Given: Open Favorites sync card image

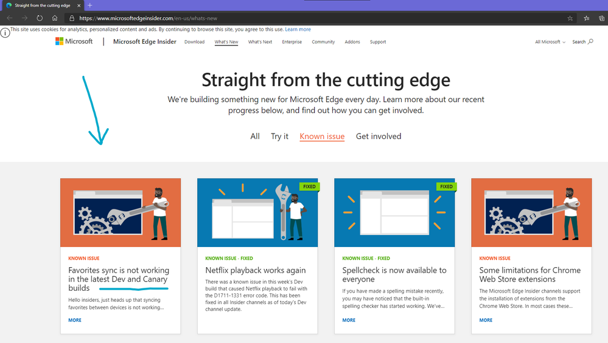Looking at the screenshot, I should [x=121, y=212].
